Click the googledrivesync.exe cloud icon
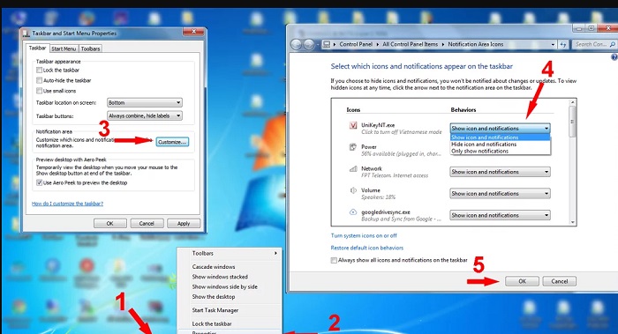618x334 pixels. 353,212
